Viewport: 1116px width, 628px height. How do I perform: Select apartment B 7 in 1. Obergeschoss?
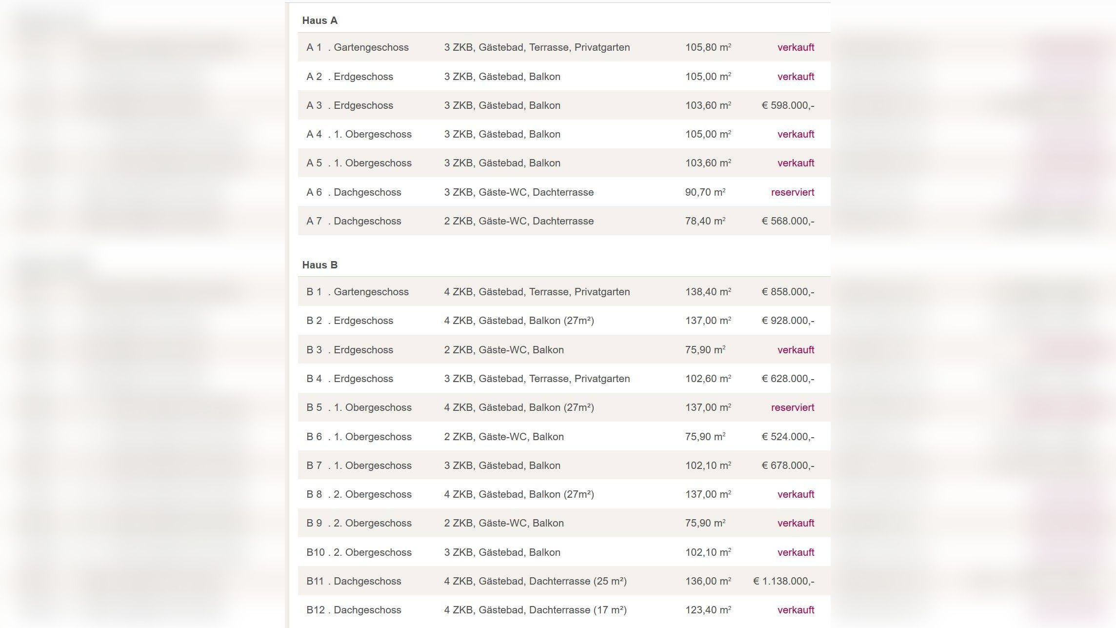(359, 466)
